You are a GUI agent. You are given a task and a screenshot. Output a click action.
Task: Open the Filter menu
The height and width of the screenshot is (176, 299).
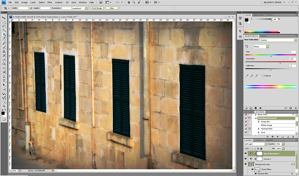coord(50,2)
